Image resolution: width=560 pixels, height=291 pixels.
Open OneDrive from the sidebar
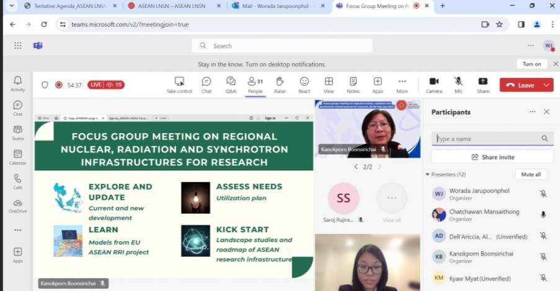pyautogui.click(x=17, y=206)
